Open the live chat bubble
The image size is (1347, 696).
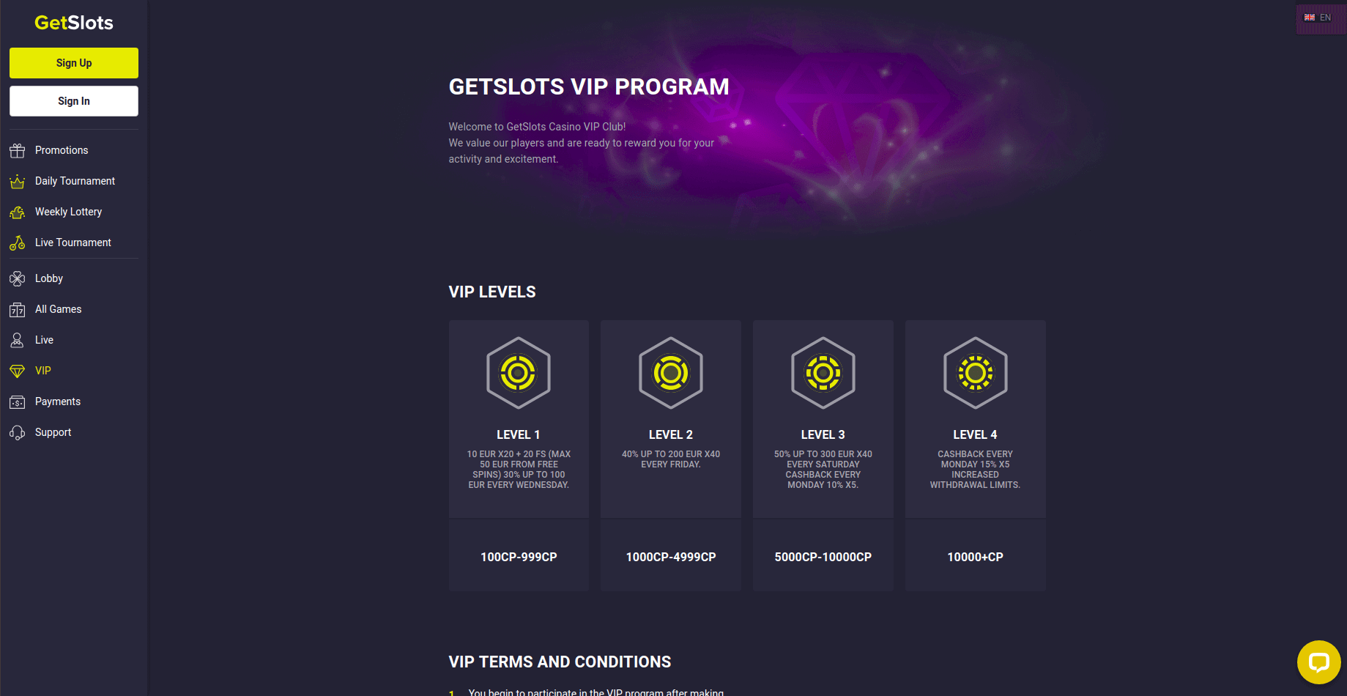[x=1318, y=662]
